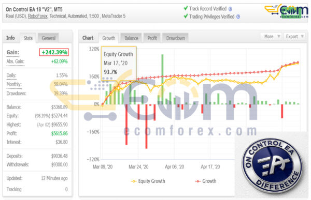Click the Apr 06, '20 axis label
The width and height of the screenshot is (311, 200).
pos(174,167)
